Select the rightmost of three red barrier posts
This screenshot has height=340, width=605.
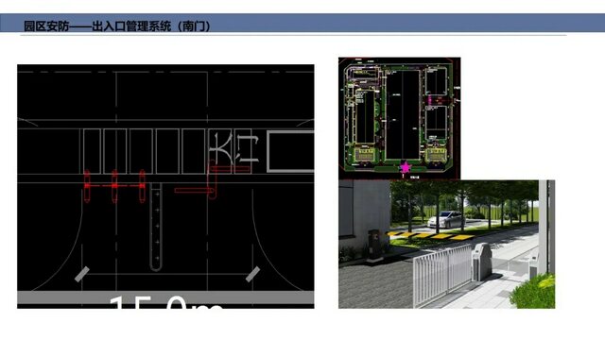coord(143,186)
